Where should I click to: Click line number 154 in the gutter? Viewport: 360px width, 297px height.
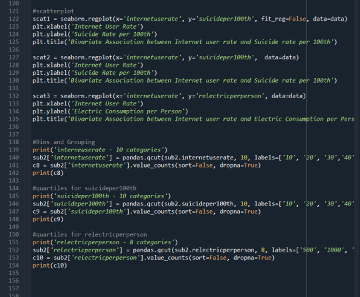click(x=13, y=266)
